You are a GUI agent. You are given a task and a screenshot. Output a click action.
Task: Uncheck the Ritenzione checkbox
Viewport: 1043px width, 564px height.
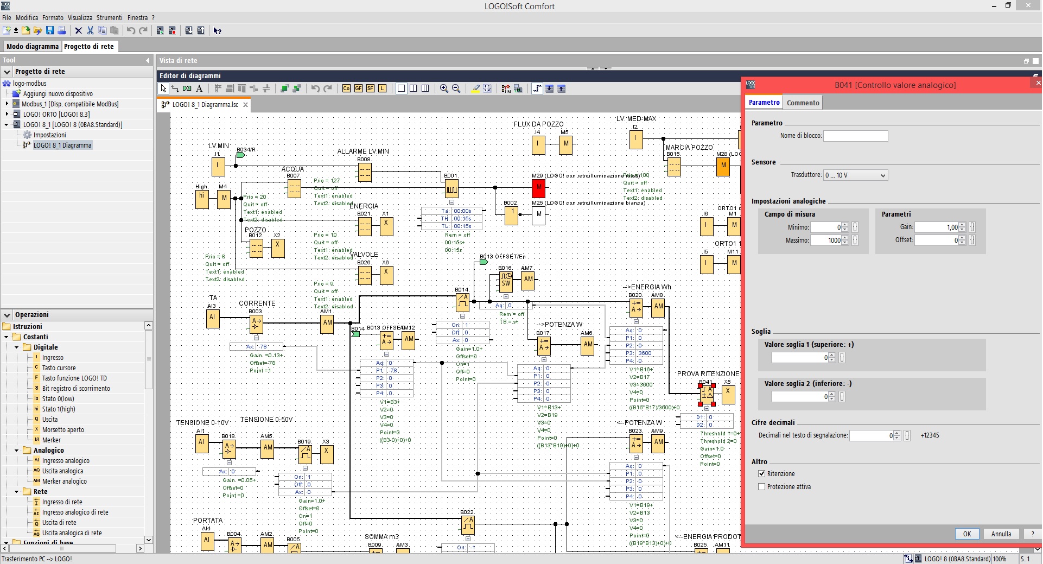(x=762, y=474)
